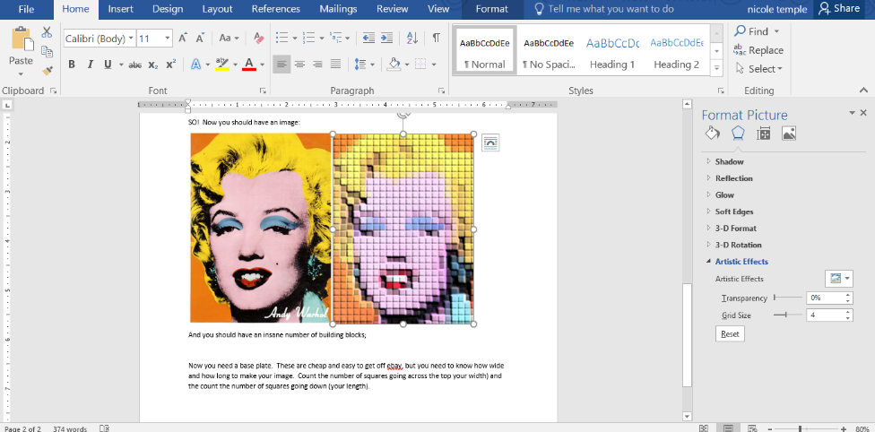The width and height of the screenshot is (875, 432).
Task: Click the Paste clipboard icon
Action: pos(22,40)
